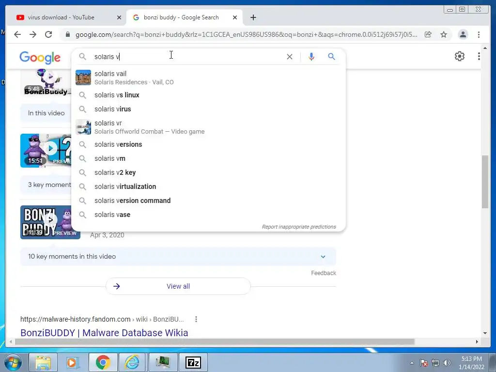Choose suggestion solaris vm
Image resolution: width=496 pixels, height=372 pixels.
[x=208, y=158]
